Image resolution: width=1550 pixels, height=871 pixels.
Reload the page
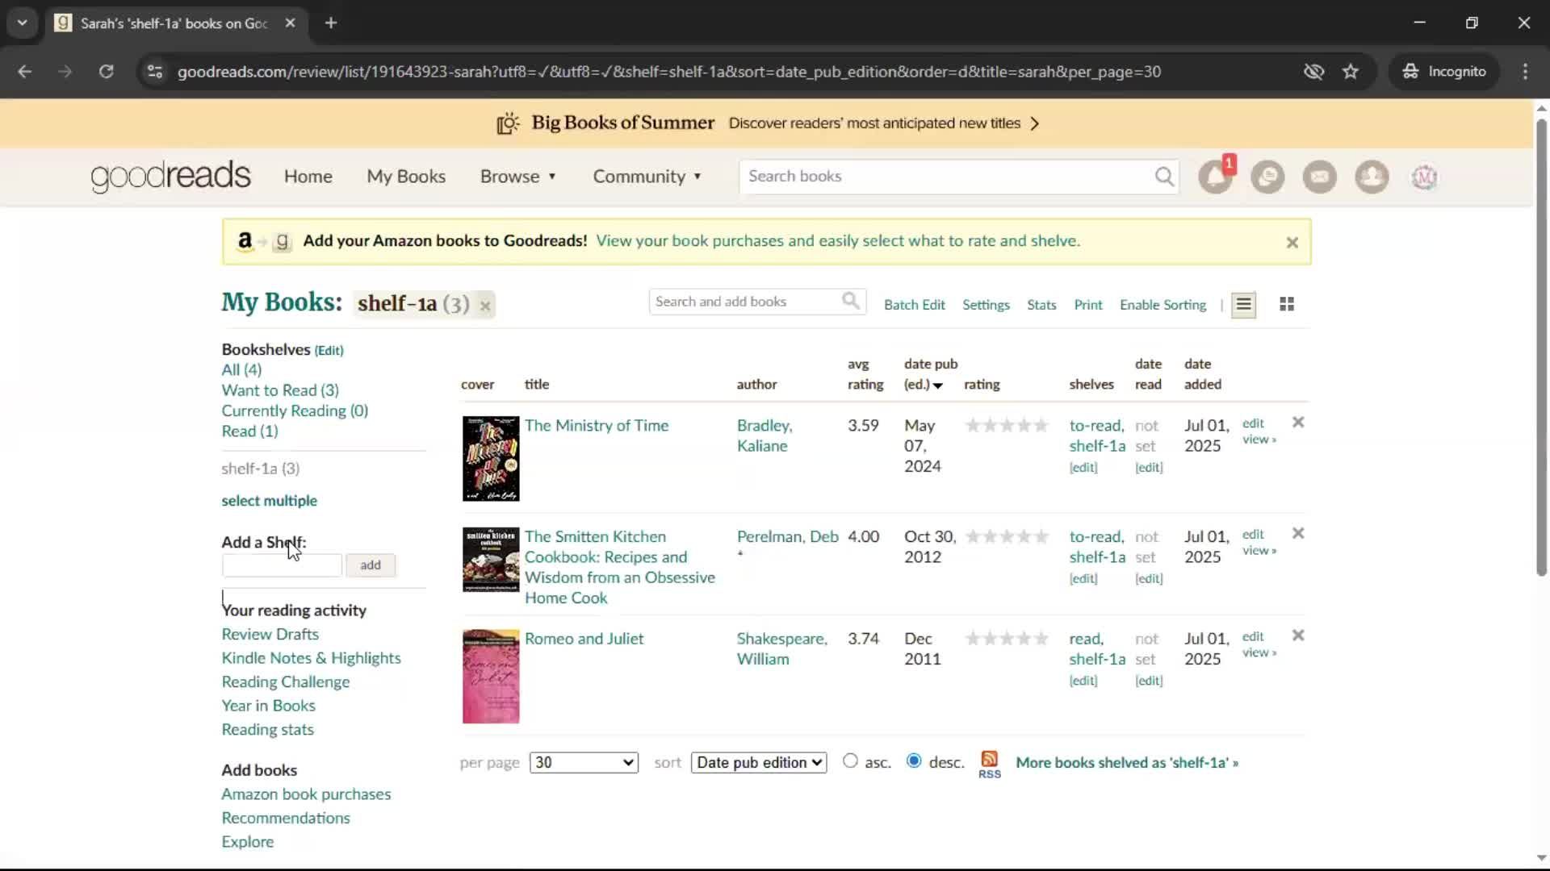(106, 72)
